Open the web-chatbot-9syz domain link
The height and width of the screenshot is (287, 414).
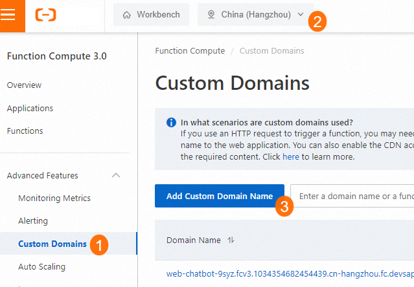click(290, 274)
